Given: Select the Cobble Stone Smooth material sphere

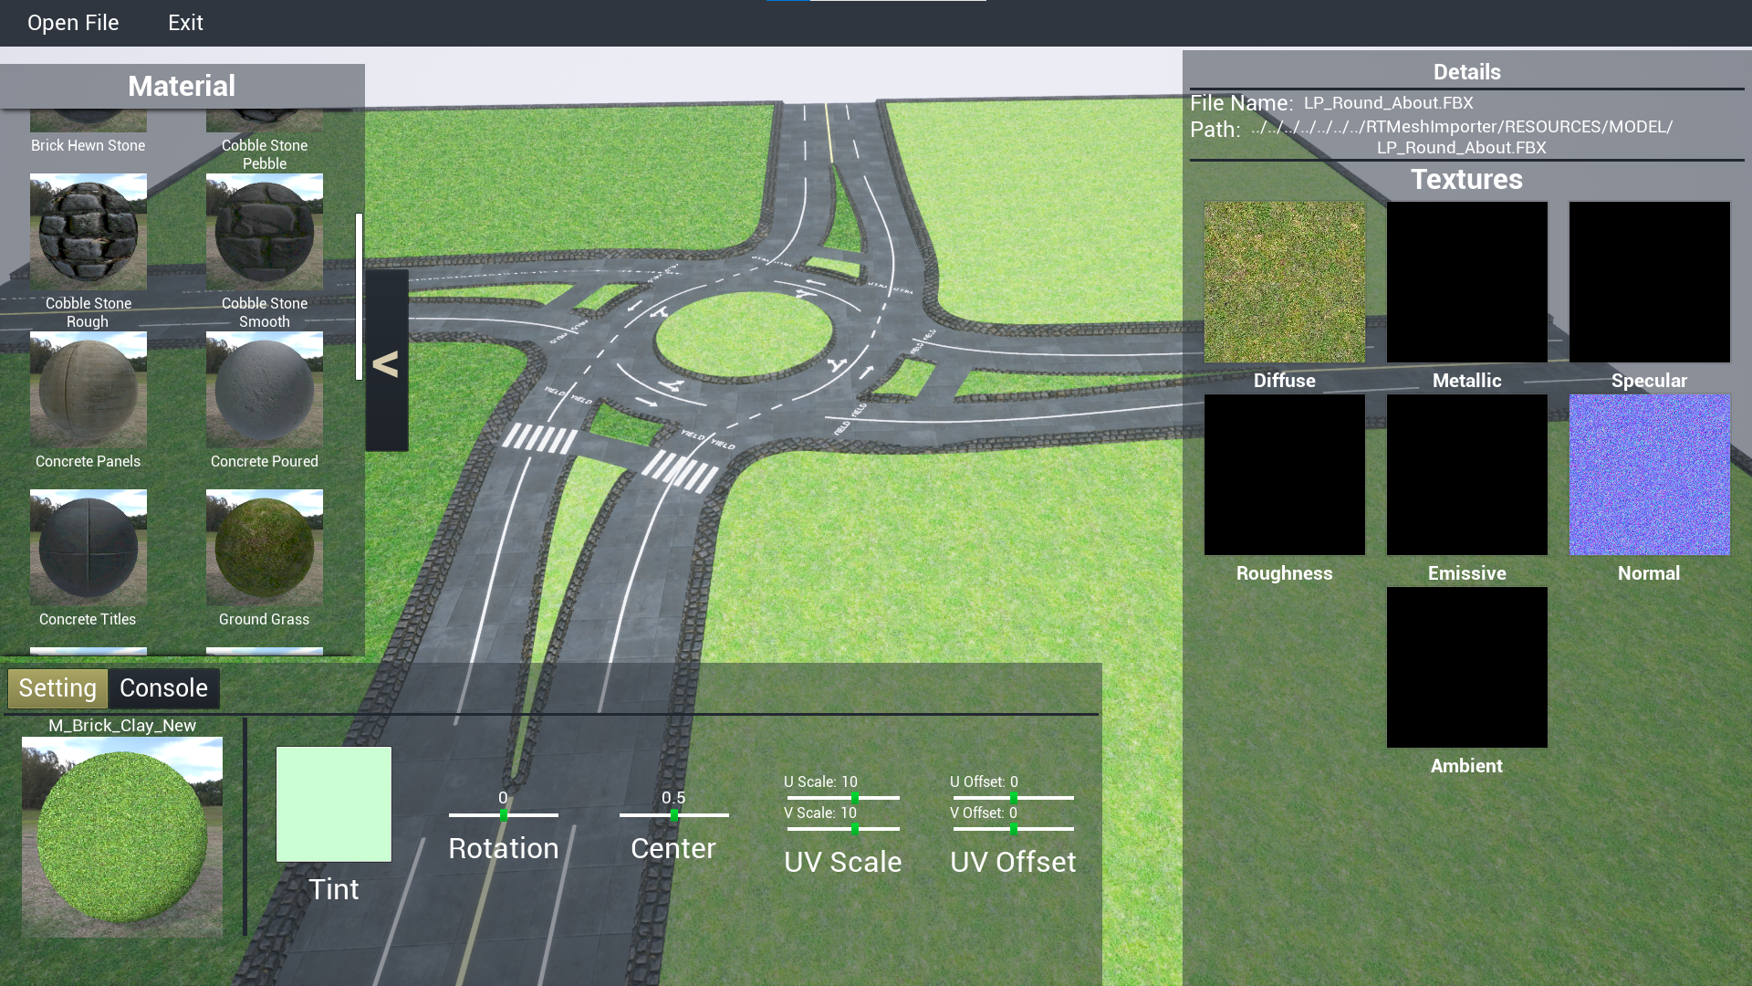Looking at the screenshot, I should [264, 231].
